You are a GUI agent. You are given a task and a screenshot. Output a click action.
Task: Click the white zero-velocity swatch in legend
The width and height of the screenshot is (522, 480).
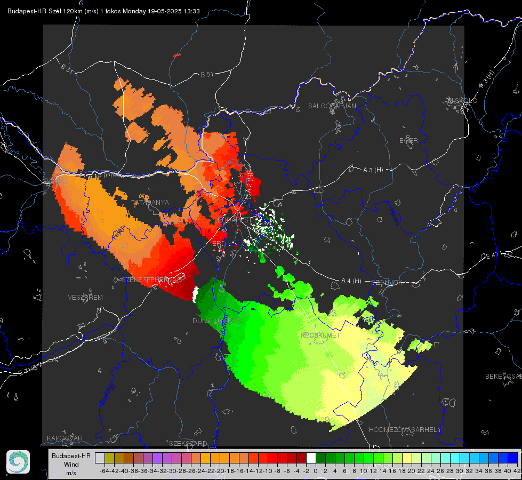[311, 458]
